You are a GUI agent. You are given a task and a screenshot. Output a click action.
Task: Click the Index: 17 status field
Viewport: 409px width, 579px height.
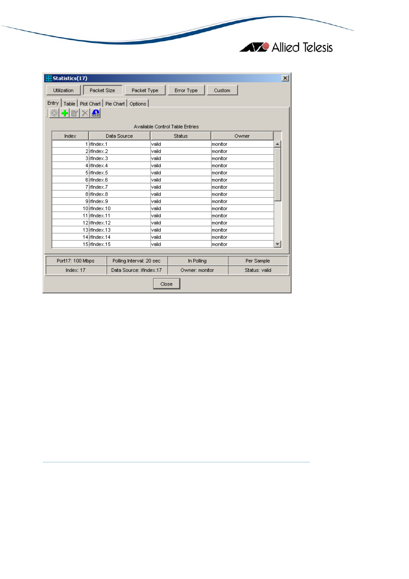pos(75,270)
